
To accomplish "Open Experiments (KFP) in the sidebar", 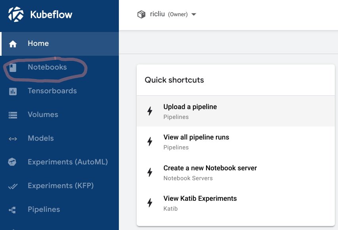I will point(59,186).
